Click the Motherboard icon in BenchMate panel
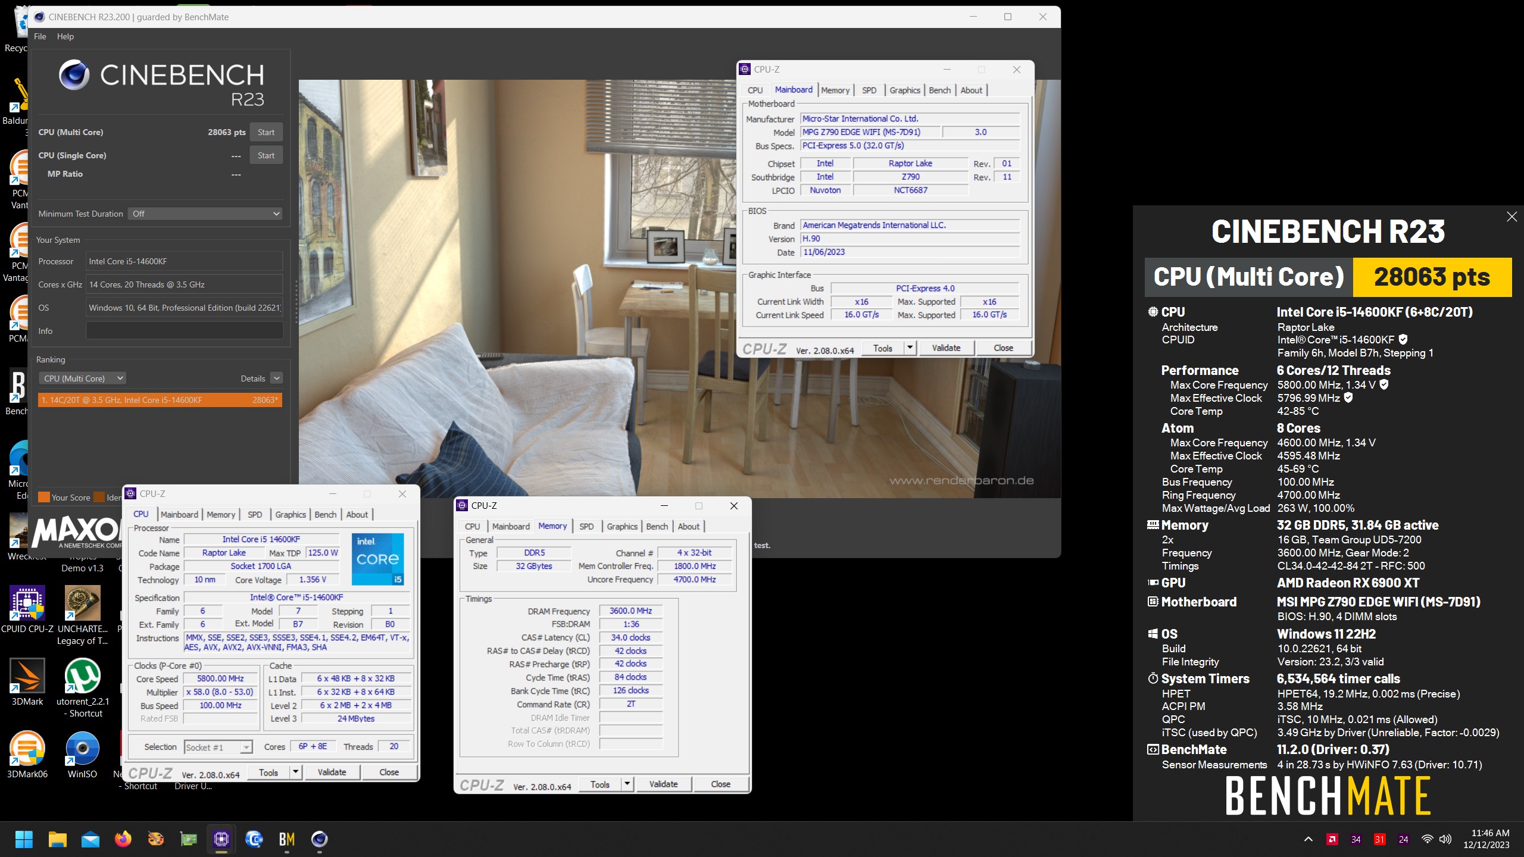The height and width of the screenshot is (857, 1524). 1153,602
